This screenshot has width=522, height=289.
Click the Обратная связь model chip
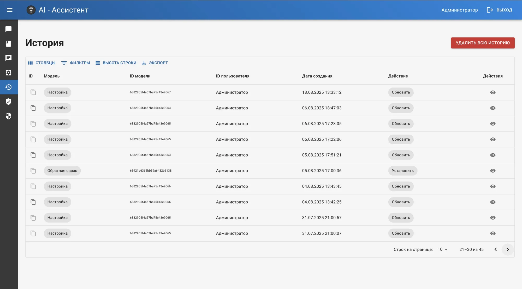tap(62, 171)
